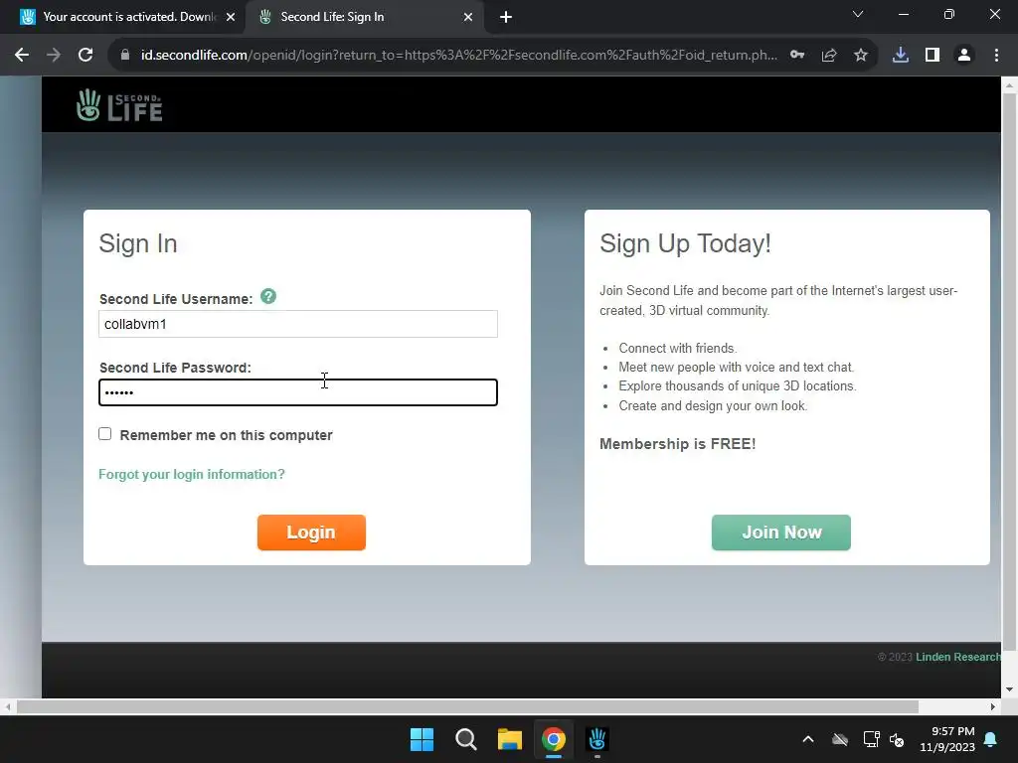Click the 'Sign Up Today!' heading

pyautogui.click(x=686, y=244)
